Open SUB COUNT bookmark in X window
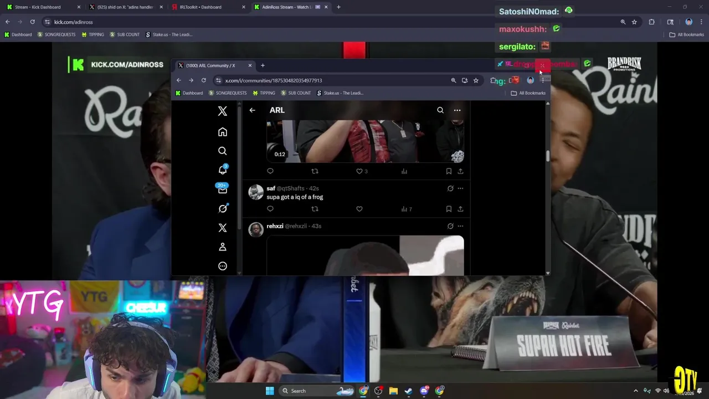Image resolution: width=709 pixels, height=399 pixels. coord(296,93)
